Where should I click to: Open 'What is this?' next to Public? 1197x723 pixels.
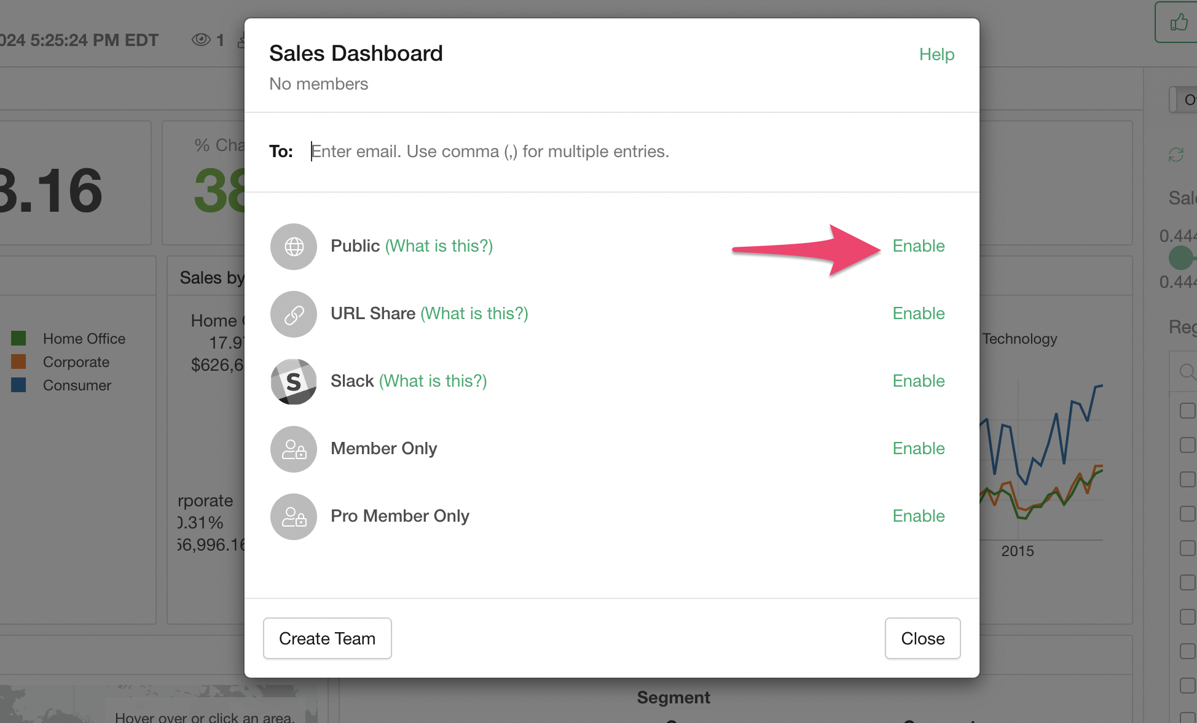pyautogui.click(x=439, y=246)
